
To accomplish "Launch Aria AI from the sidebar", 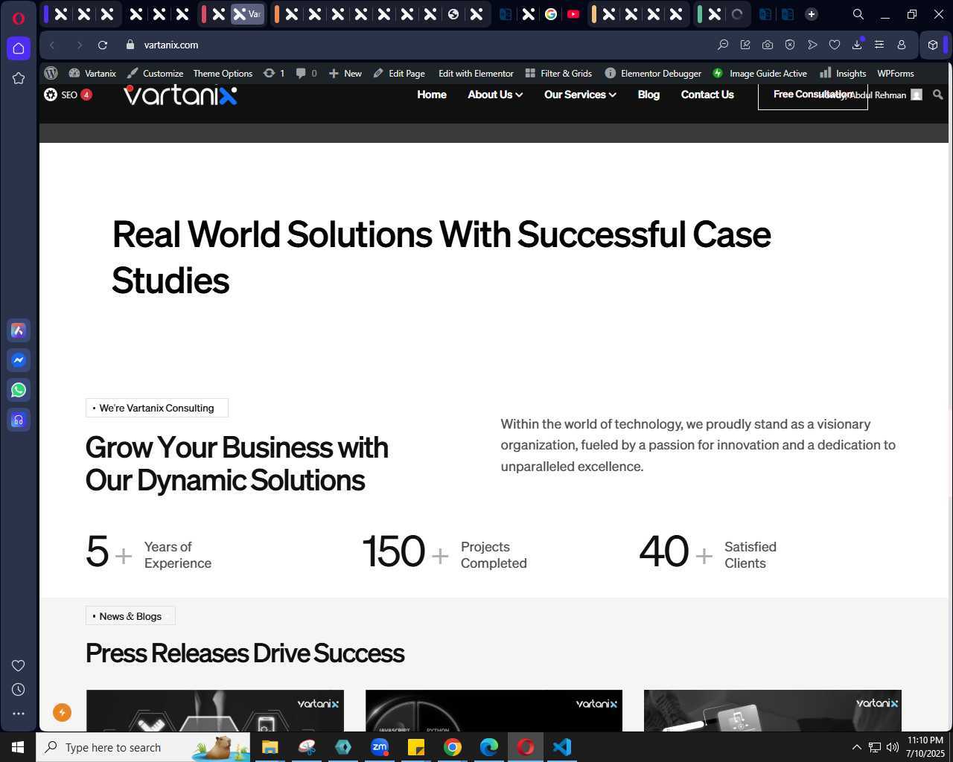I will coord(19,330).
